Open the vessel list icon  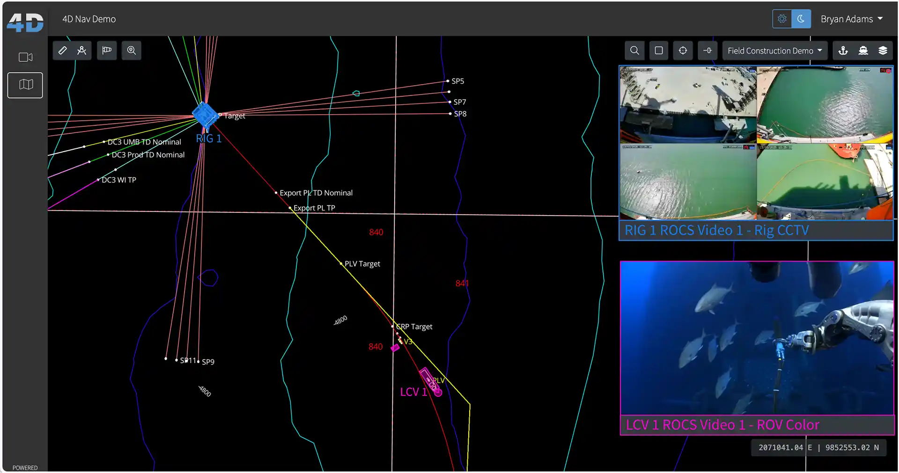tap(863, 51)
